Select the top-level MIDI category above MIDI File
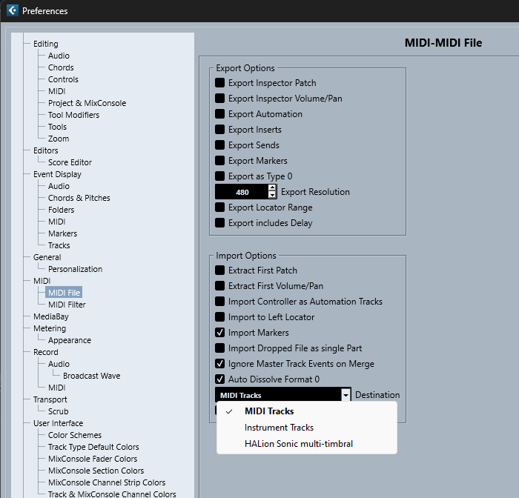The height and width of the screenshot is (498, 519). click(x=42, y=281)
